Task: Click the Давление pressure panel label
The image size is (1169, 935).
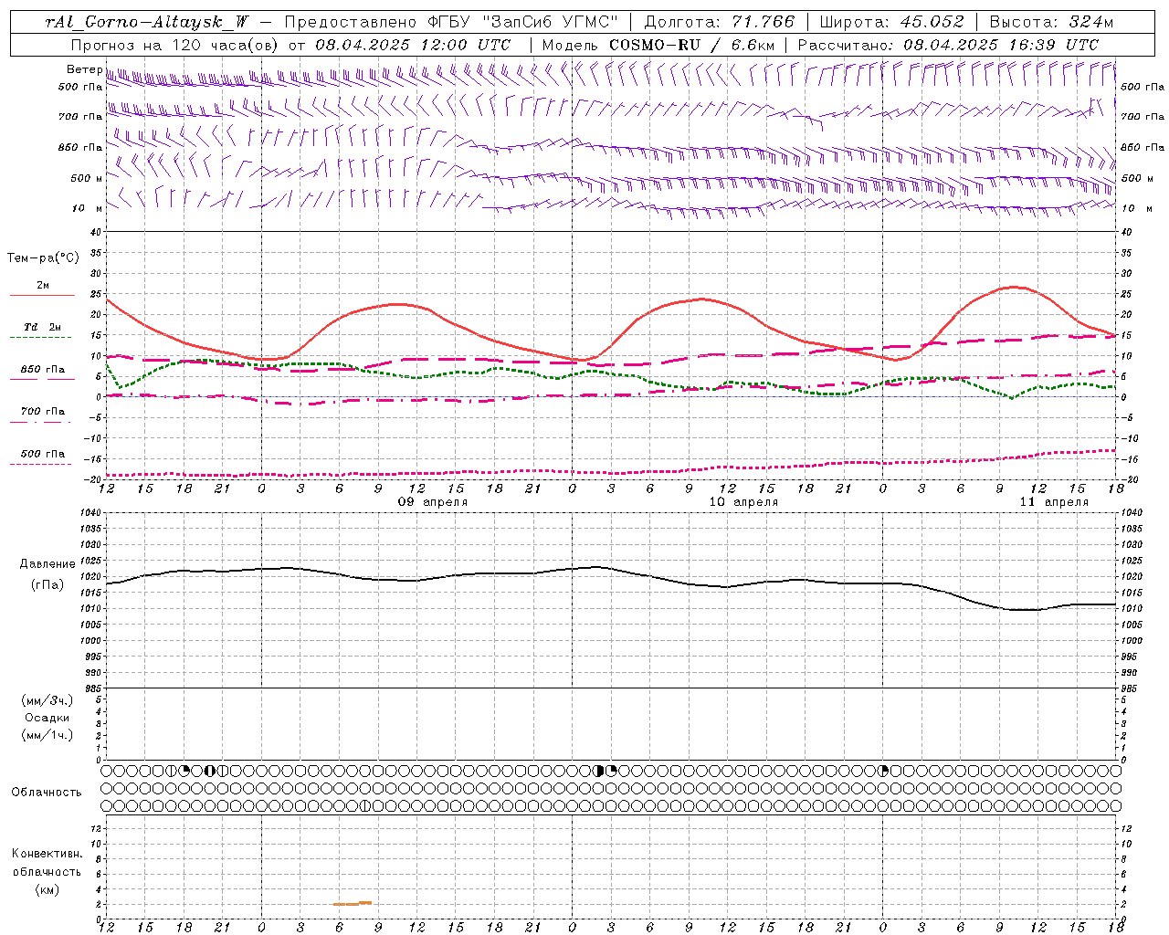Action: click(47, 564)
